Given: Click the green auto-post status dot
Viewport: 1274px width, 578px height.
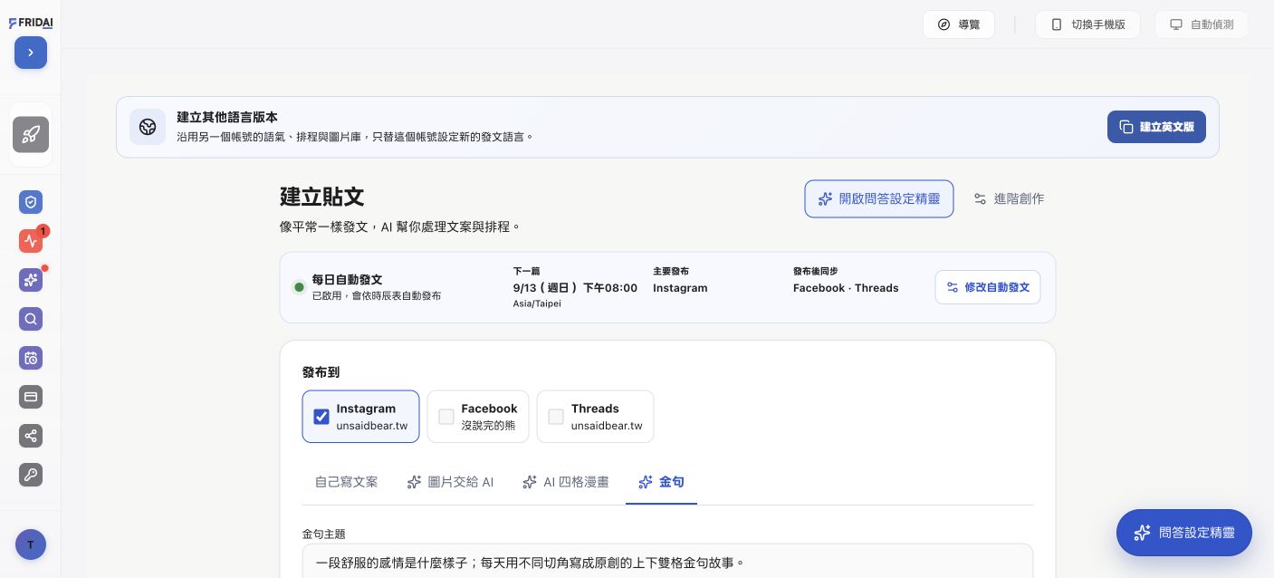Looking at the screenshot, I should coord(299,287).
